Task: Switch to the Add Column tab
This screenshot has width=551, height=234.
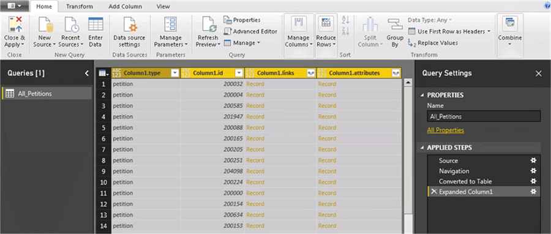Action: coord(125,6)
